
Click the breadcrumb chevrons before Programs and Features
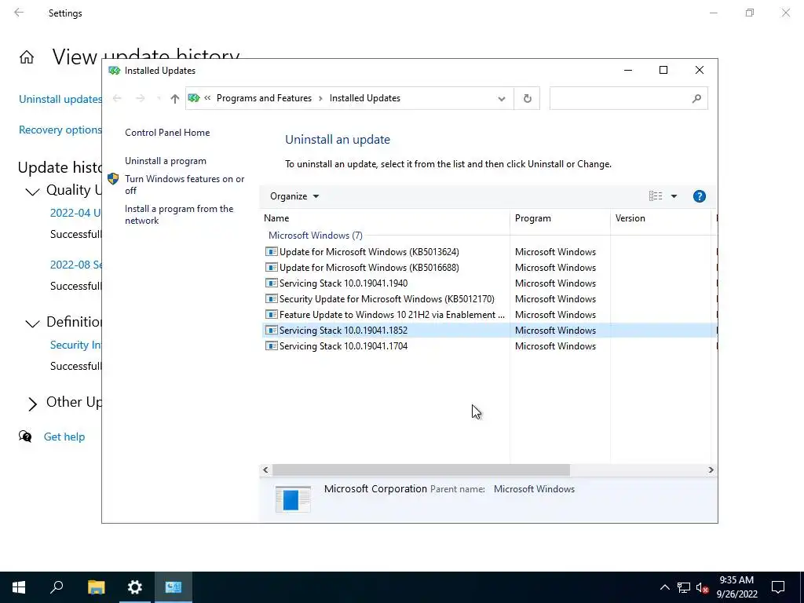207,98
